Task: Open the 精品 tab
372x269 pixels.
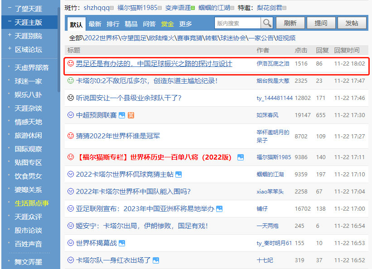Action: [131, 24]
